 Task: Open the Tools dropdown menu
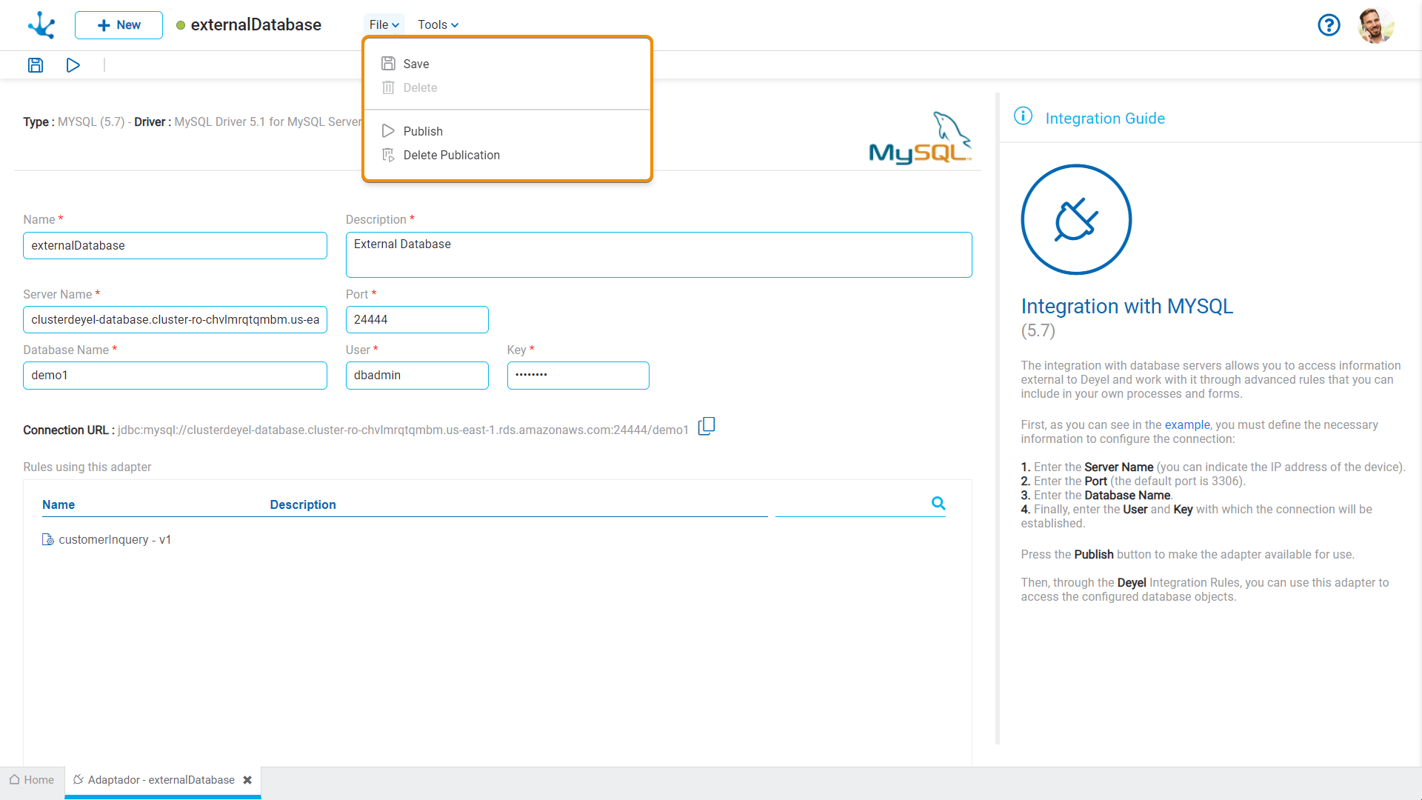pos(438,24)
